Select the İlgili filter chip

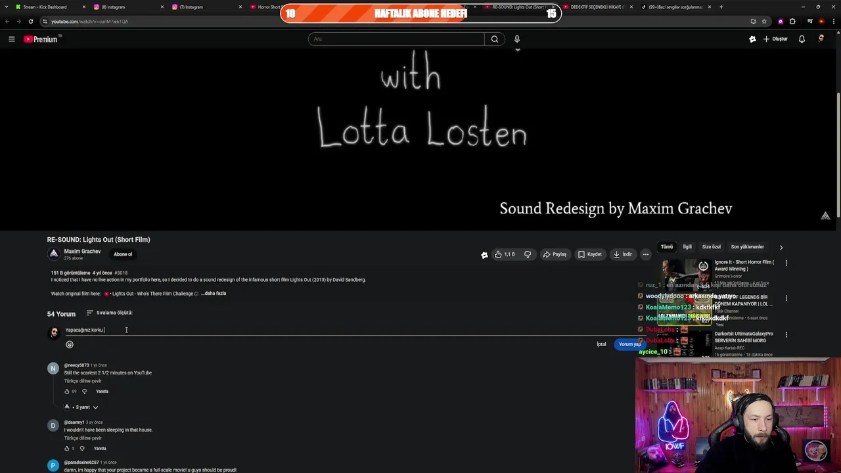(687, 247)
